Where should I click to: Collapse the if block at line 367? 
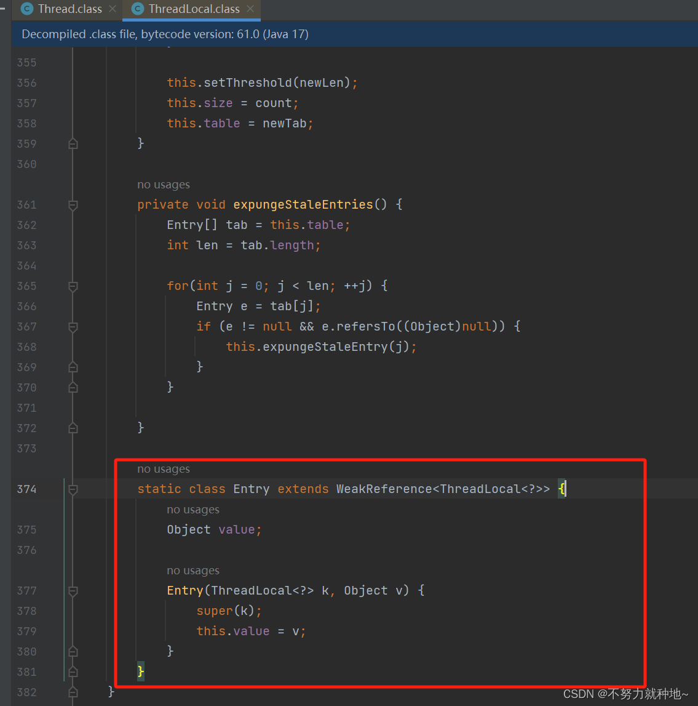coord(73,326)
